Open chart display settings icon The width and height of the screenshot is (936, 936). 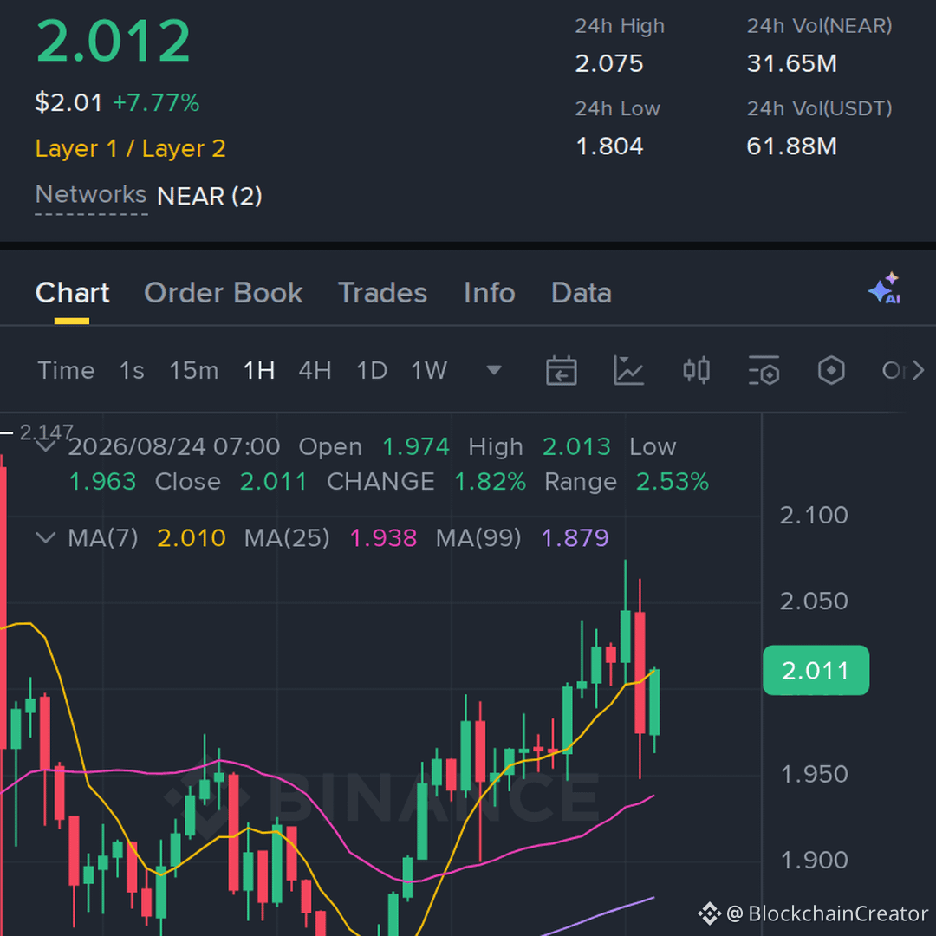tap(764, 371)
